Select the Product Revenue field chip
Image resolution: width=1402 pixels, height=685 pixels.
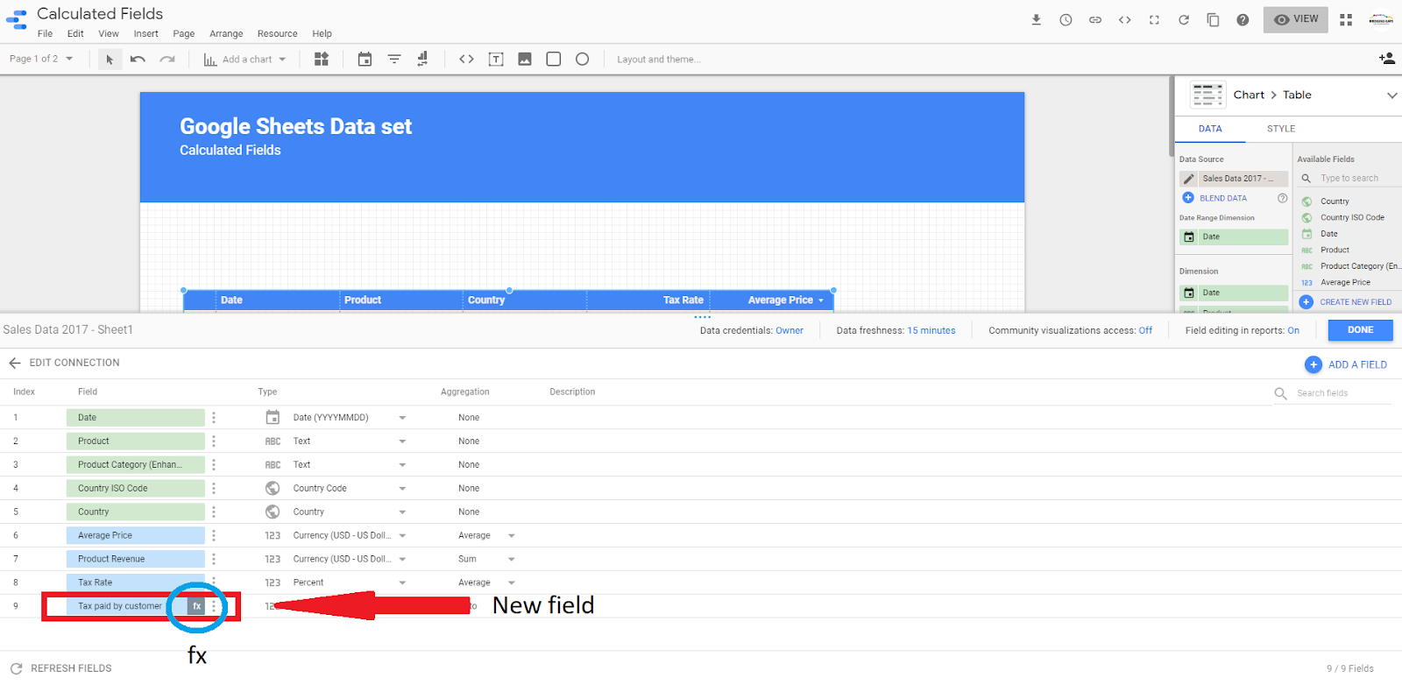135,559
